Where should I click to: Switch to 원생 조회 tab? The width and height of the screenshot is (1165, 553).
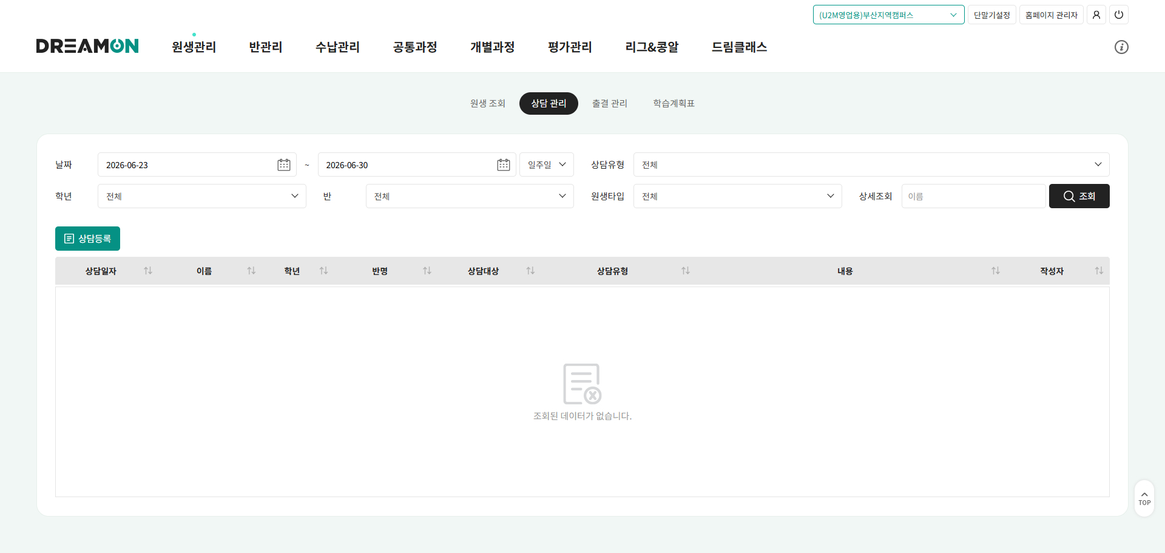pyautogui.click(x=488, y=103)
